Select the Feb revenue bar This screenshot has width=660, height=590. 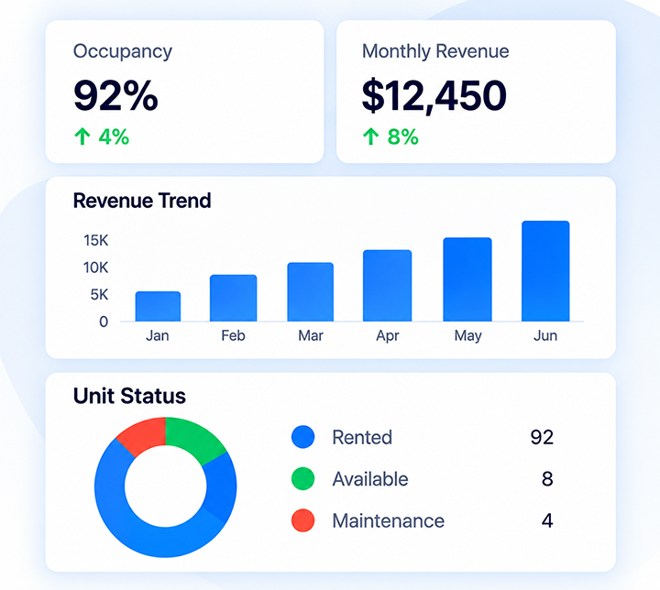coord(233,298)
